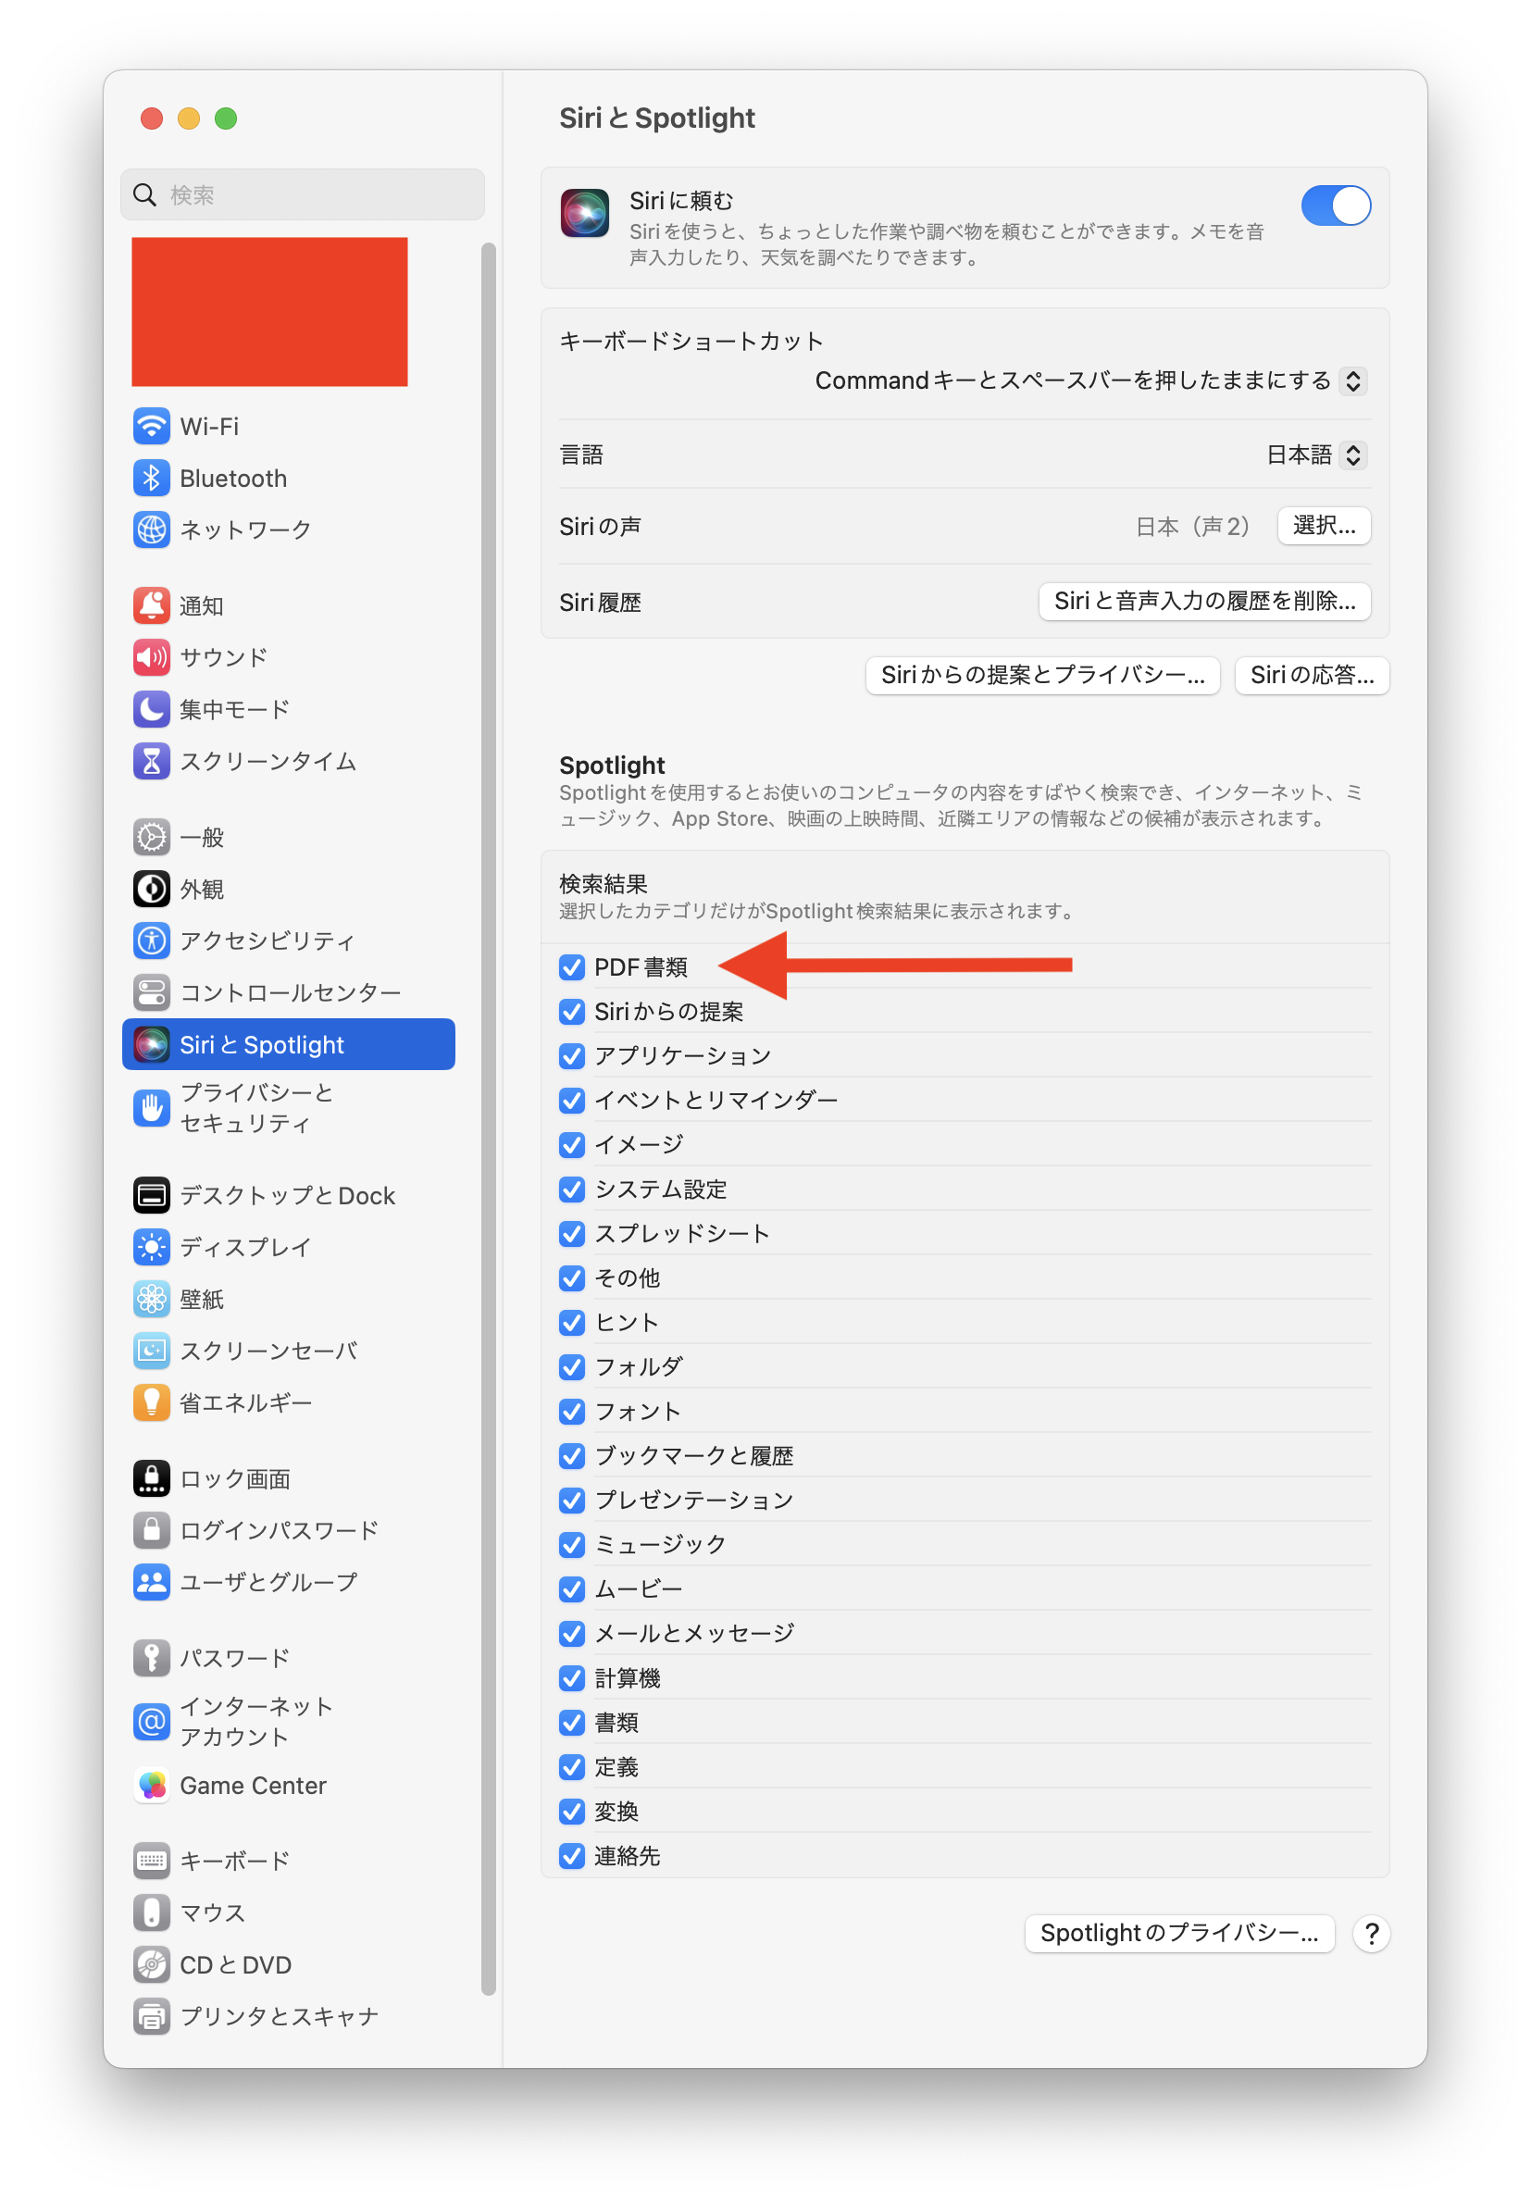Select the Bluetooth icon in sidebar
Image resolution: width=1531 pixels, height=2205 pixels.
point(152,478)
